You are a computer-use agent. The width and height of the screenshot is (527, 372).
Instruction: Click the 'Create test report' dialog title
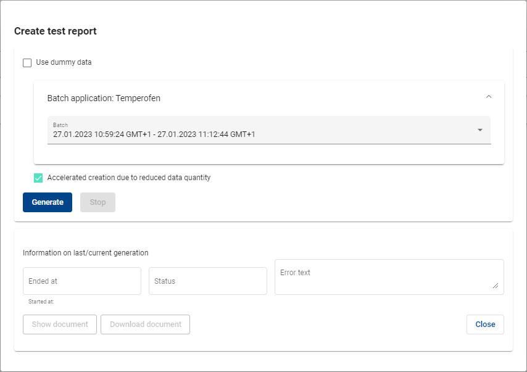click(56, 31)
